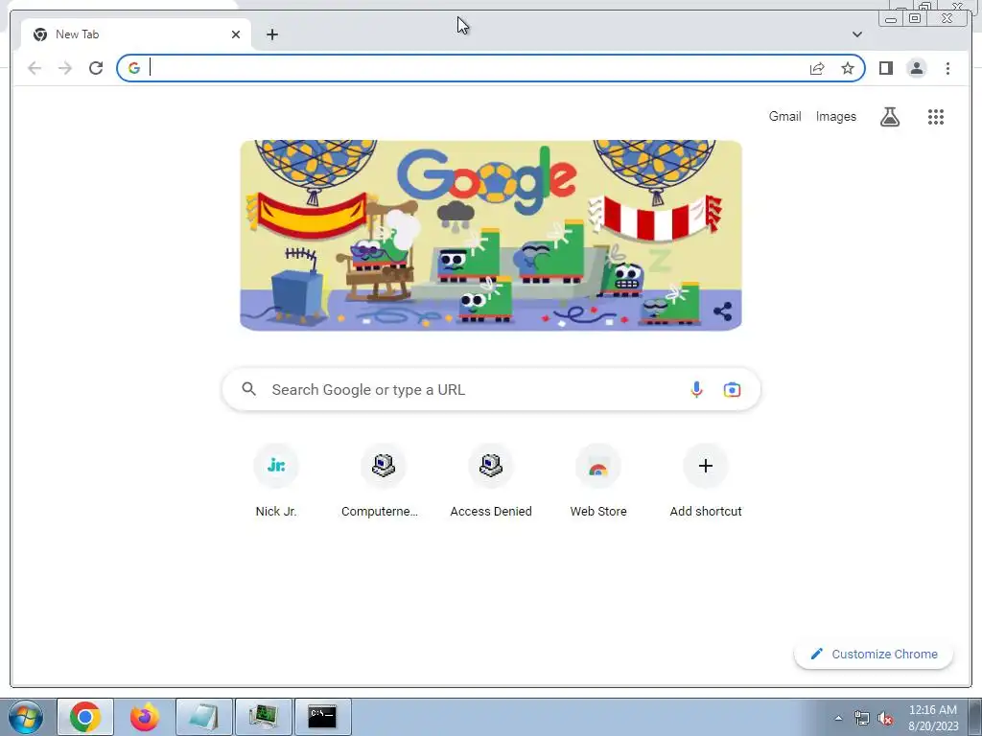
Task: Open Search Labs flask icon
Action: click(890, 116)
